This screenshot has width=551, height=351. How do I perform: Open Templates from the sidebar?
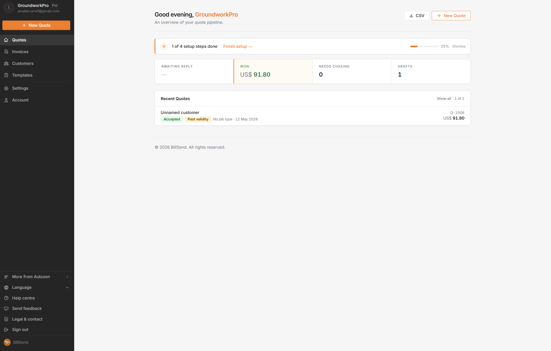(x=37, y=75)
